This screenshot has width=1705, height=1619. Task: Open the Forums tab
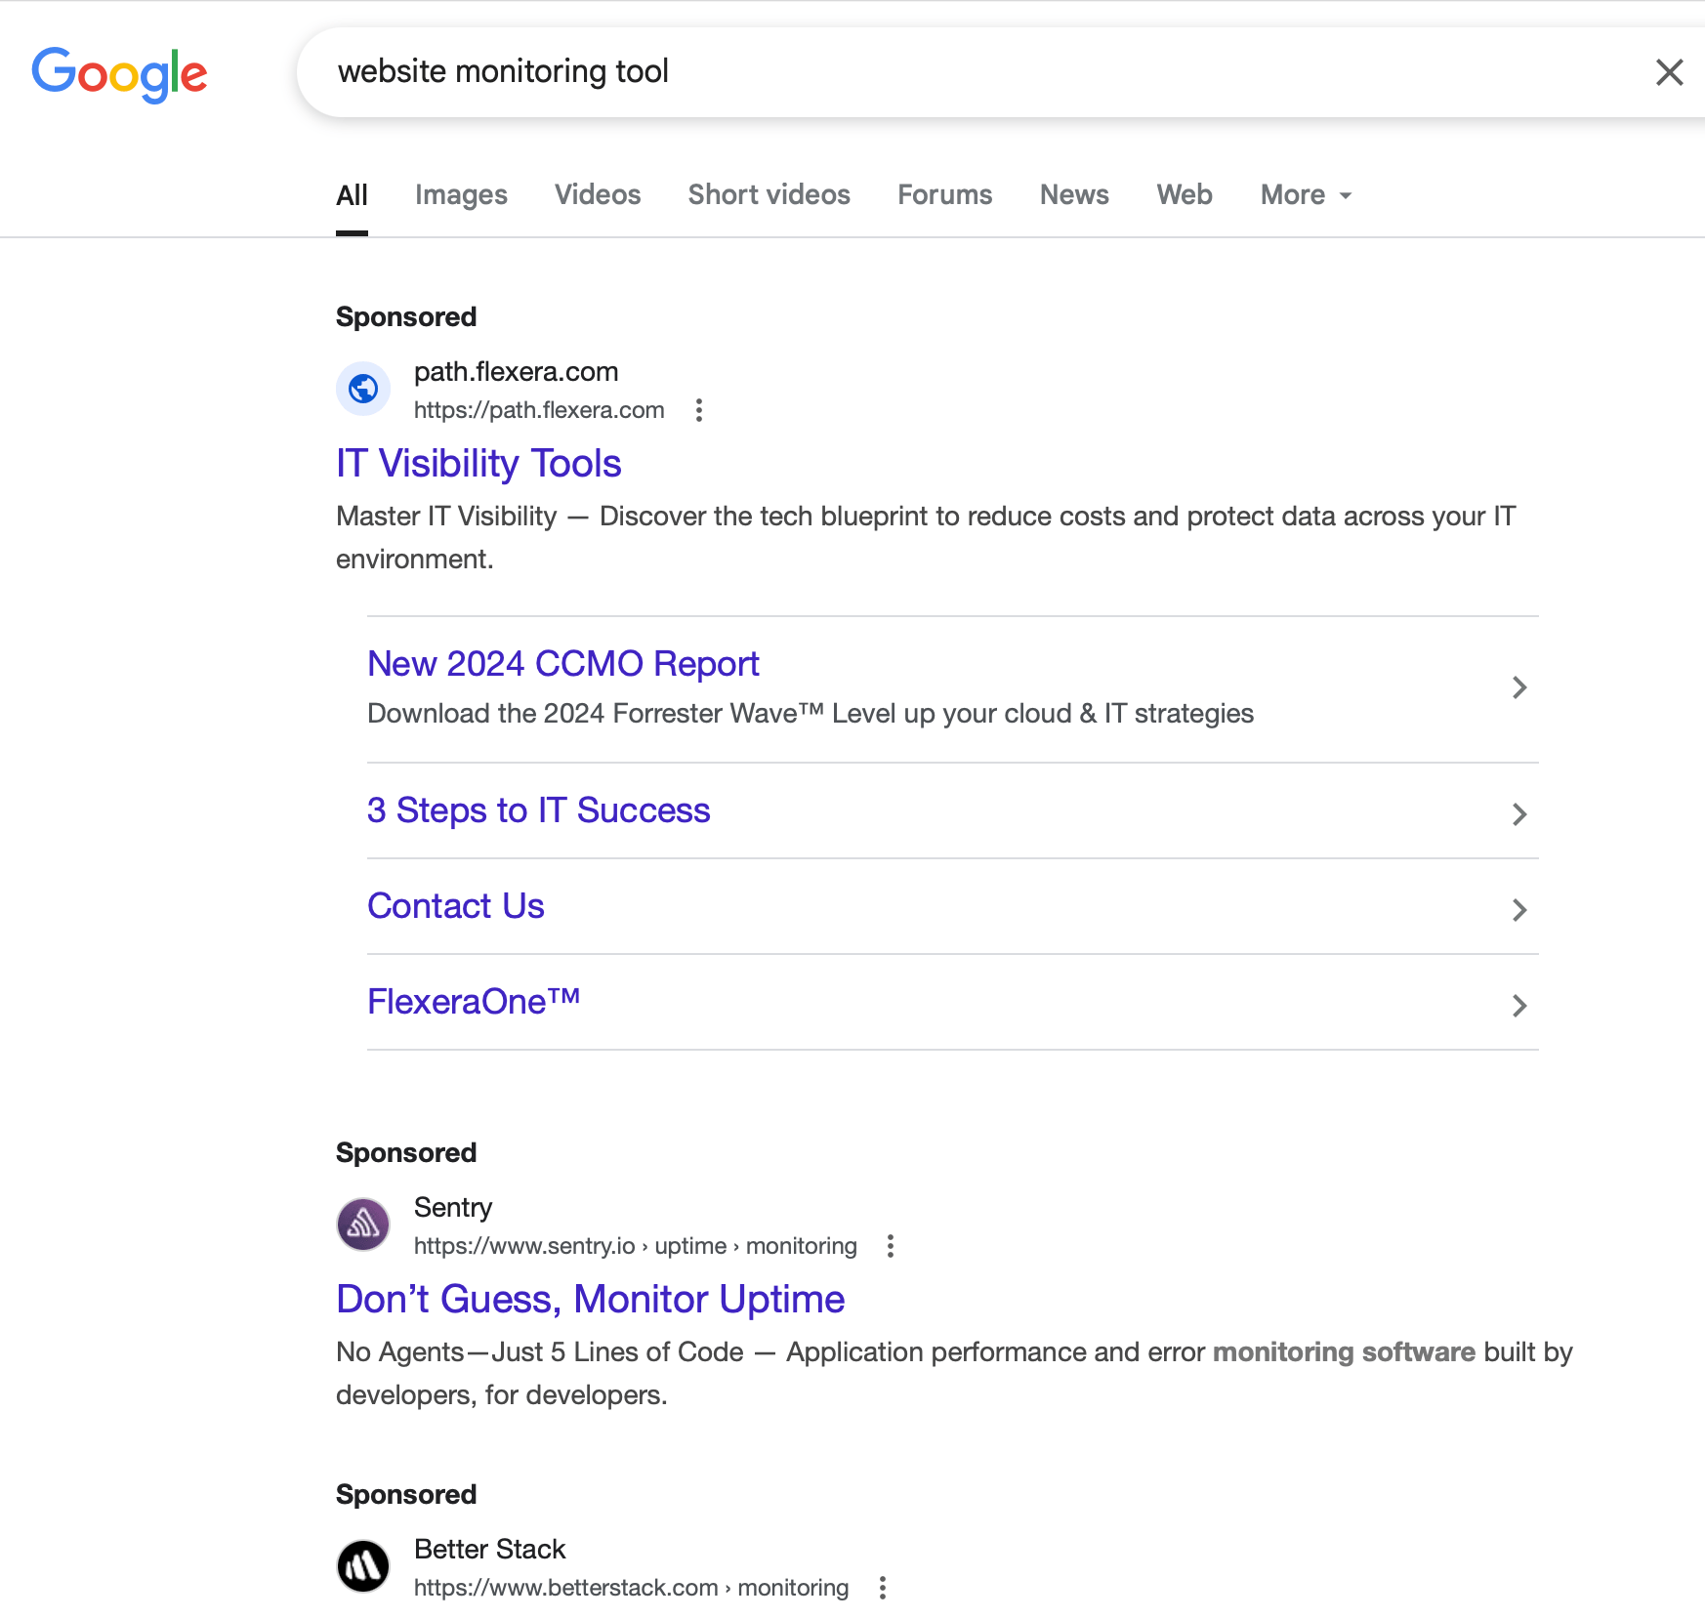click(x=945, y=195)
